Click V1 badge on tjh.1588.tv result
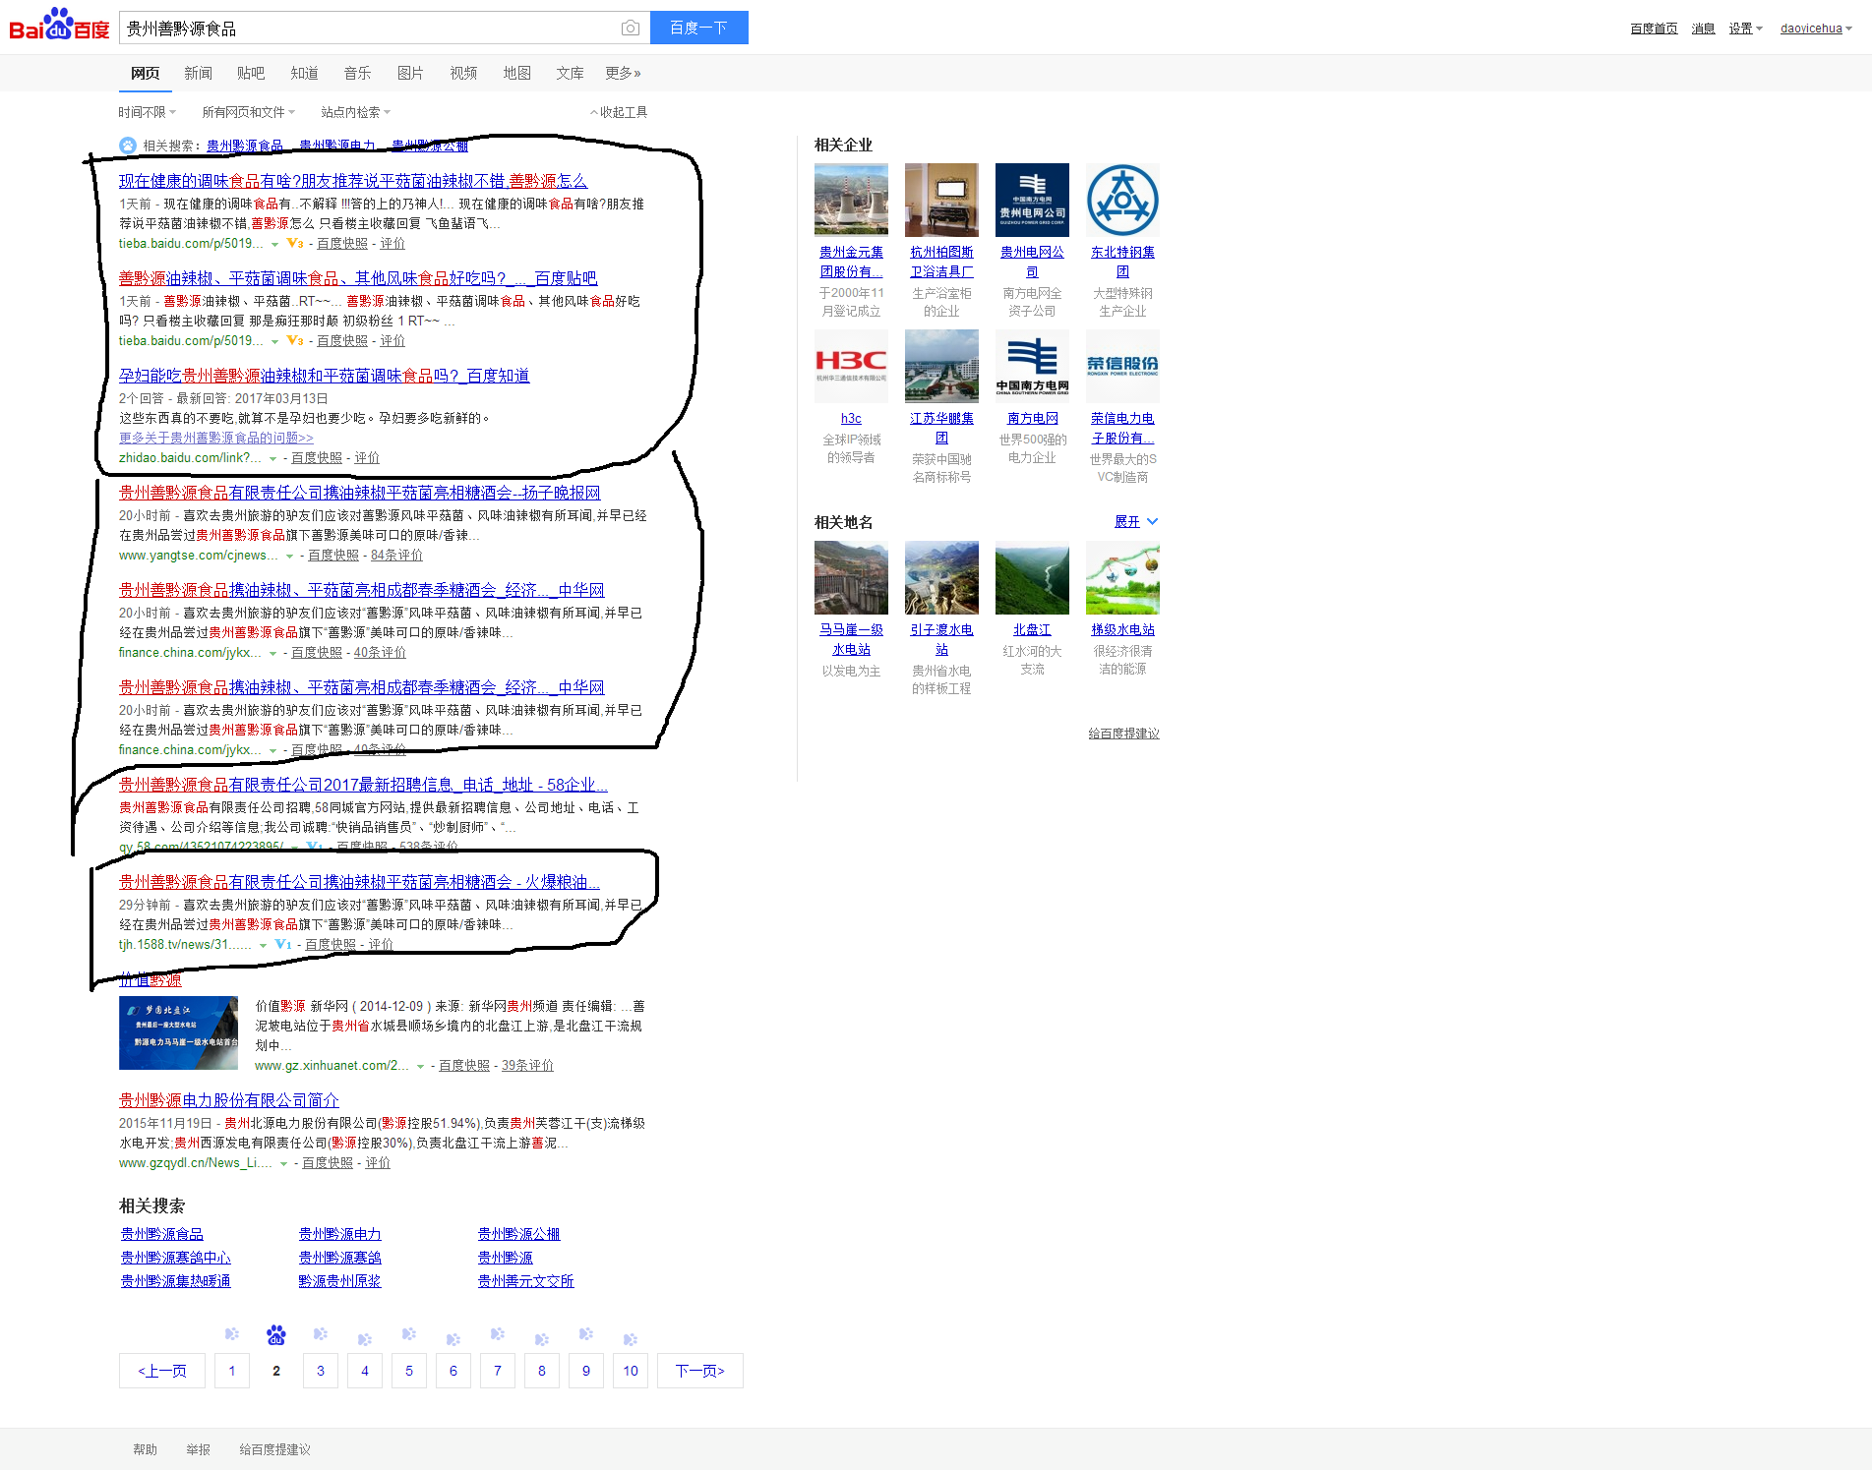Viewport: 1872px width, 1470px height. click(283, 944)
